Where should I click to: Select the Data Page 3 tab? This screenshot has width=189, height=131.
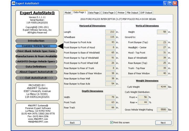109,13
